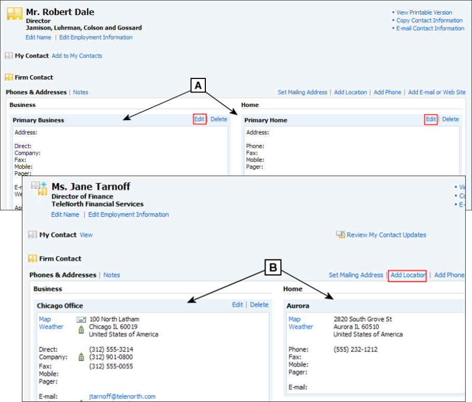Click Add Phone in Robert Dale's window
Screen dimensions: 472x402
(387, 92)
